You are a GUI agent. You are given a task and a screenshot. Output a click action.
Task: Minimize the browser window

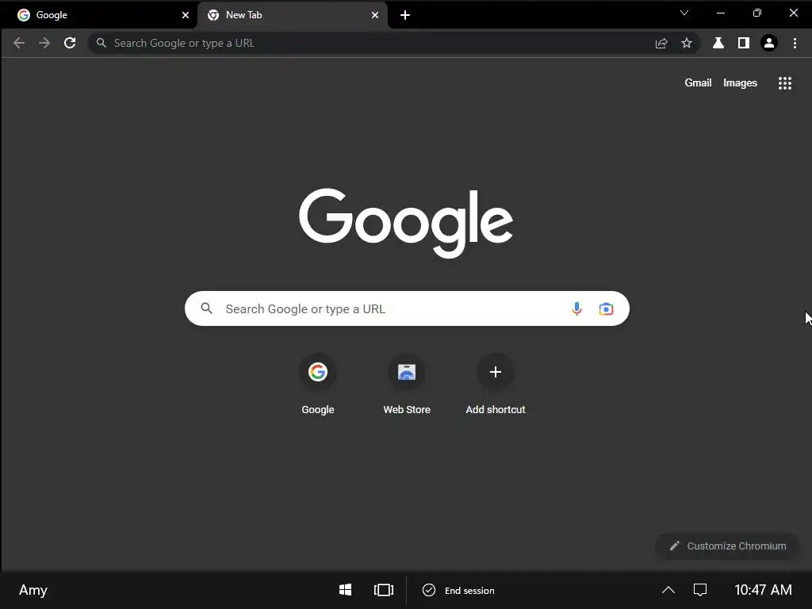coord(720,13)
